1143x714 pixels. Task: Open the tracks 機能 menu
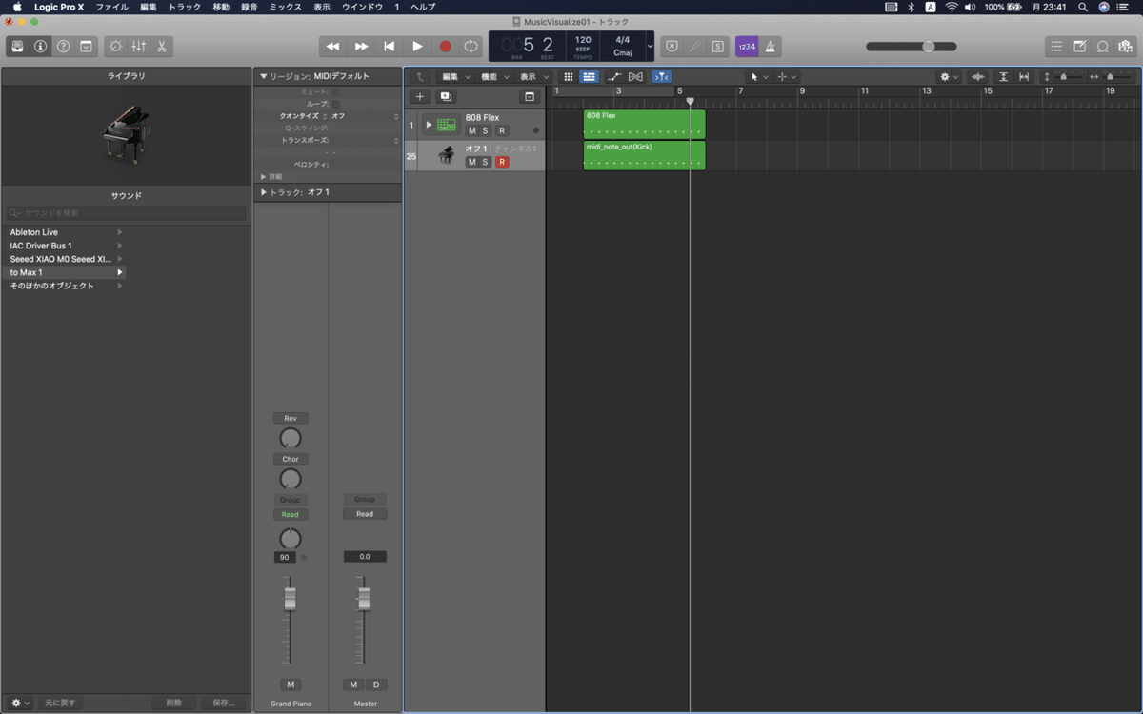click(x=494, y=76)
